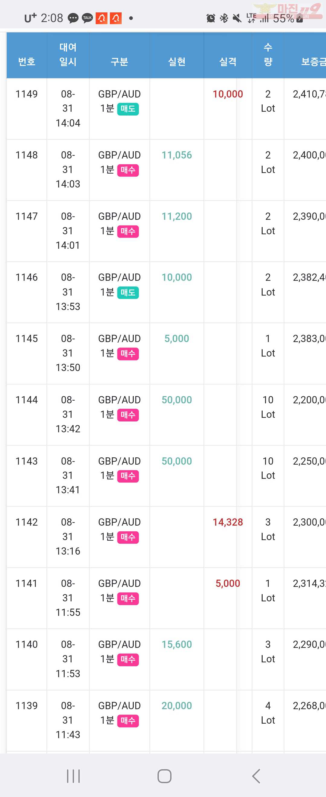This screenshot has height=797, width=326.
Task: Tap the green 매도 badge in row 1146
Action: point(128,293)
